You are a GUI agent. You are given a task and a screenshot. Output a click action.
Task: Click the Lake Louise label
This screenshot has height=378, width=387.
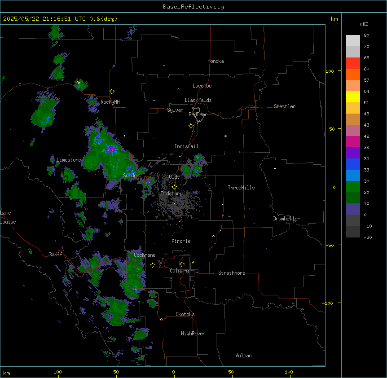8,217
